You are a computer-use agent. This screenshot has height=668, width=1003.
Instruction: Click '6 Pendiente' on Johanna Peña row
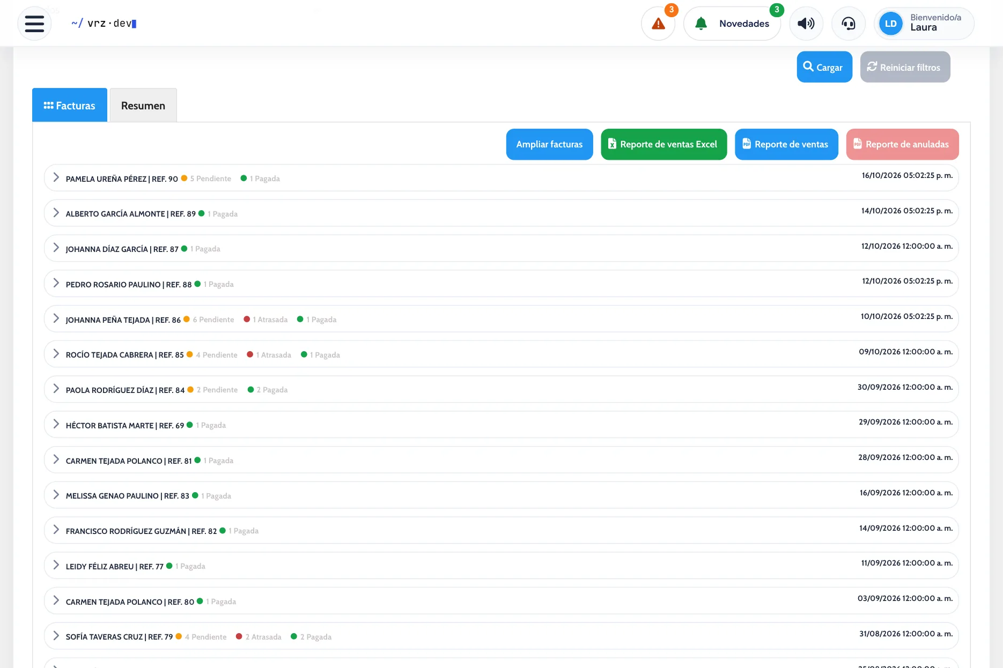coord(213,320)
